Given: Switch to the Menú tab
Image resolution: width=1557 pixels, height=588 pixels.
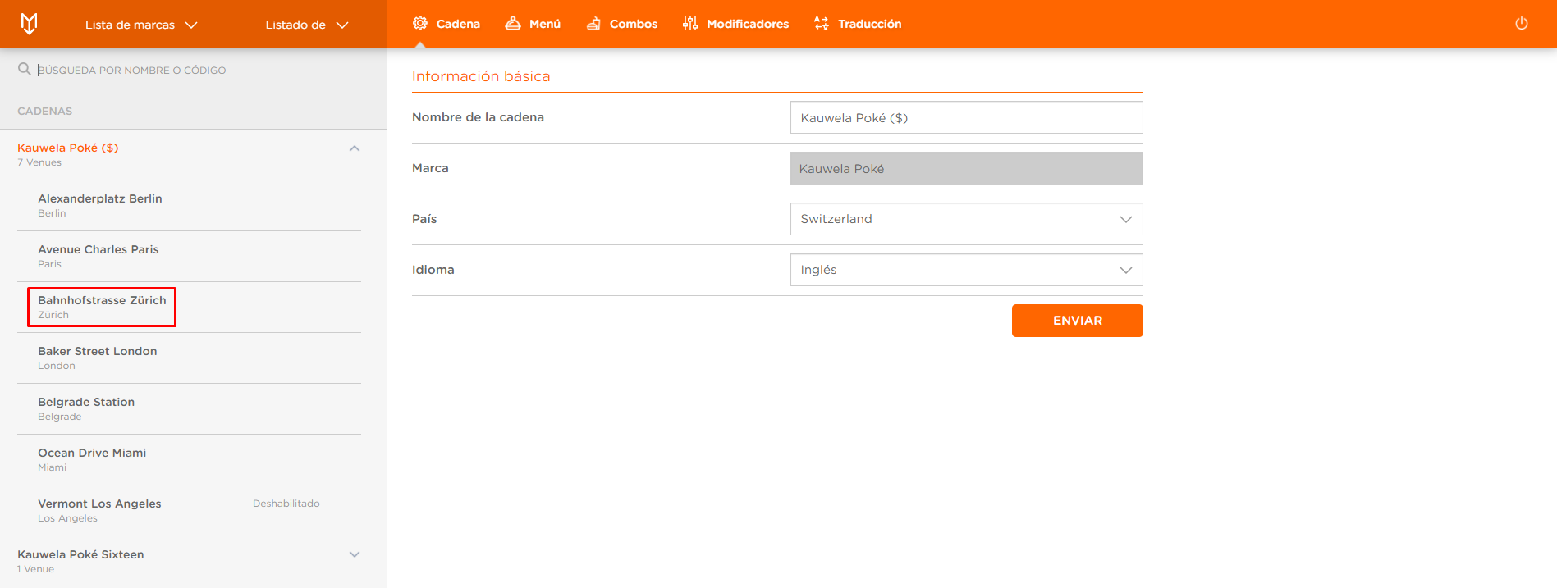Looking at the screenshot, I should tap(533, 24).
